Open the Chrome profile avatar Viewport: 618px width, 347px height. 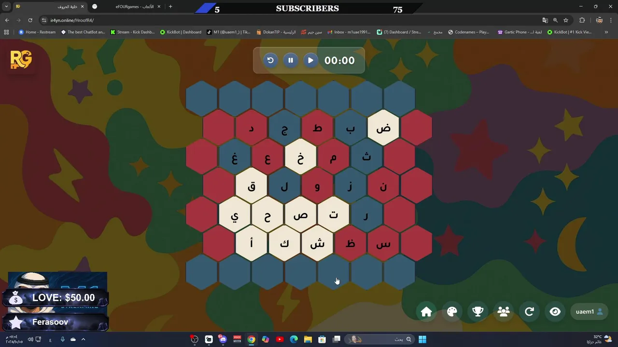(599, 20)
